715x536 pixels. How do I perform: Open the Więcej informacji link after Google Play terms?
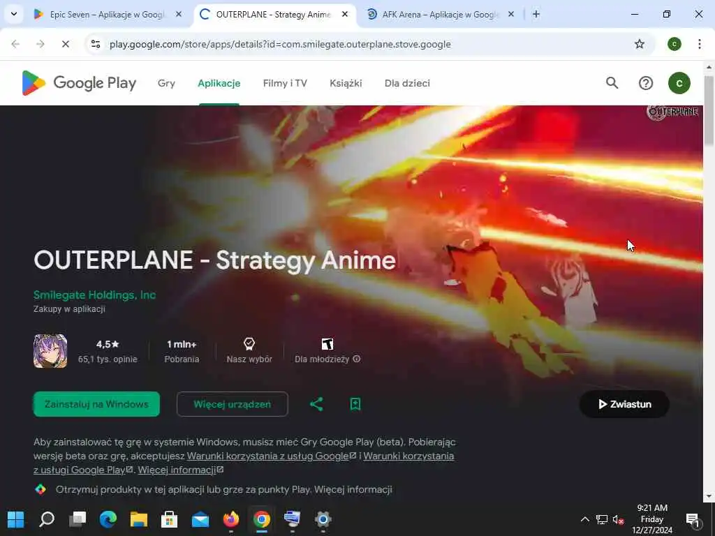coord(181,470)
